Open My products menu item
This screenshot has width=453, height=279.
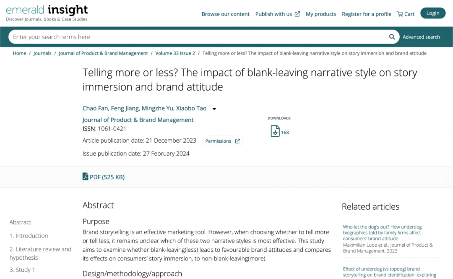[321, 14]
